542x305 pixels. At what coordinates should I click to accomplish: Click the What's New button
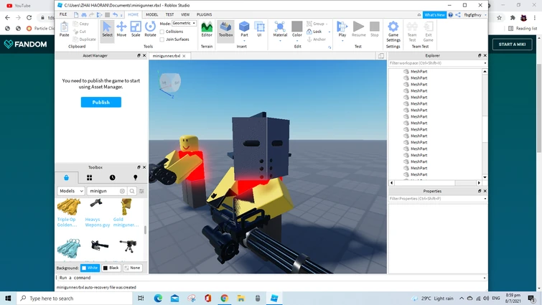click(434, 15)
